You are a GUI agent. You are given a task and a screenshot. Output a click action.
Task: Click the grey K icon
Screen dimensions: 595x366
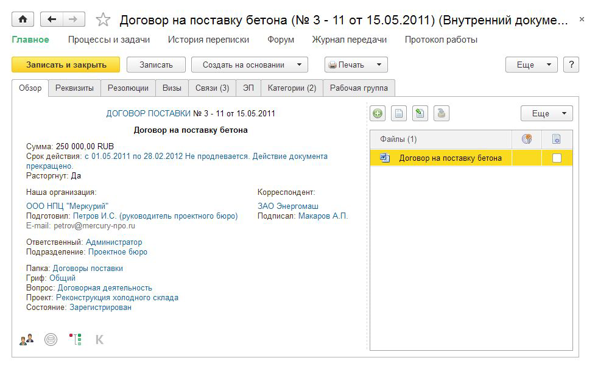(x=99, y=339)
